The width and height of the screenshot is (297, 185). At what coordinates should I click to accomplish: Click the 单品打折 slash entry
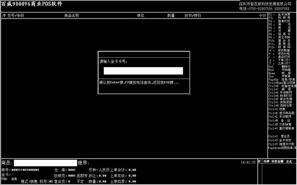279,57
